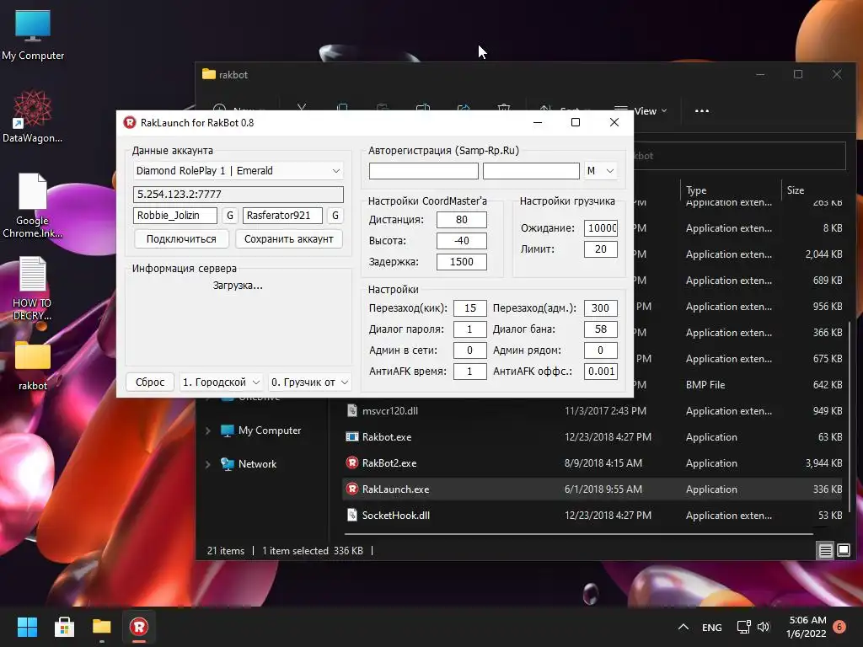Click Сохранить аккаунт button
This screenshot has width=863, height=647.
pyautogui.click(x=289, y=238)
